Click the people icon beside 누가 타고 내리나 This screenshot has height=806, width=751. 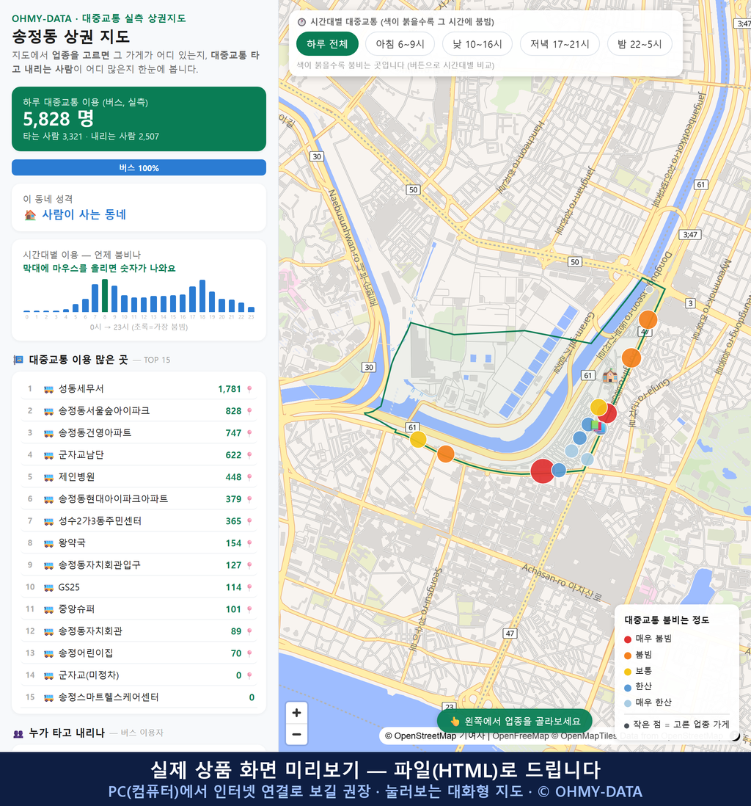[x=18, y=733]
